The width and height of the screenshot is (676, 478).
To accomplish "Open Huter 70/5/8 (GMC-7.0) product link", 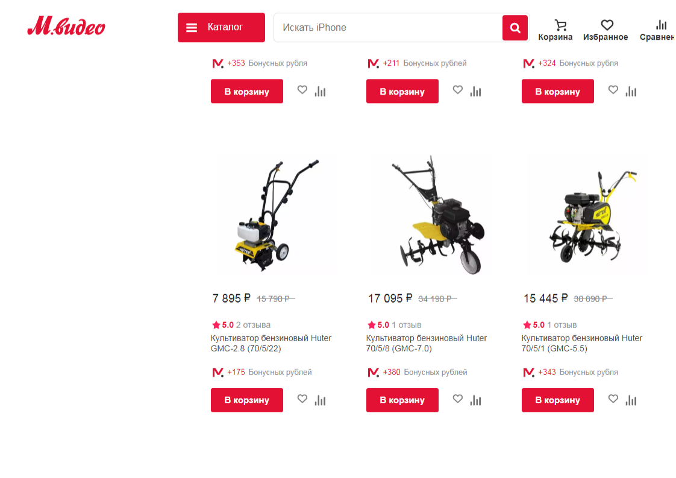I will pos(427,344).
